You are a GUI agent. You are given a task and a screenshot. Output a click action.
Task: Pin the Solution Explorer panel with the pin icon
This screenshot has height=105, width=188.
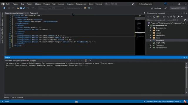184,13
